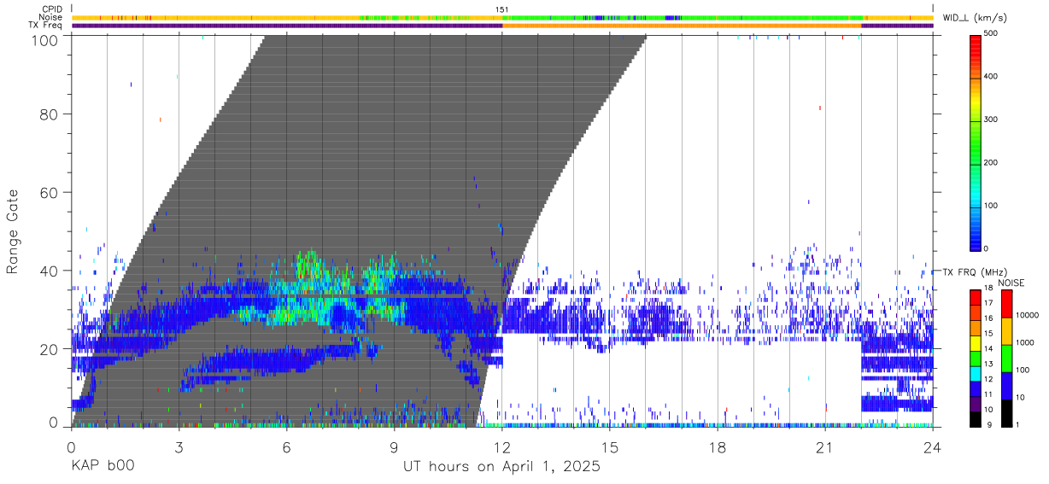Viewport: 1049px width, 484px height.
Task: Click the KAP b00 radar beam label
Action: (103, 467)
